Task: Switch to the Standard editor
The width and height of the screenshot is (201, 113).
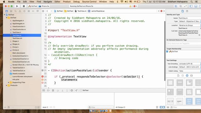Action: point(176,6)
